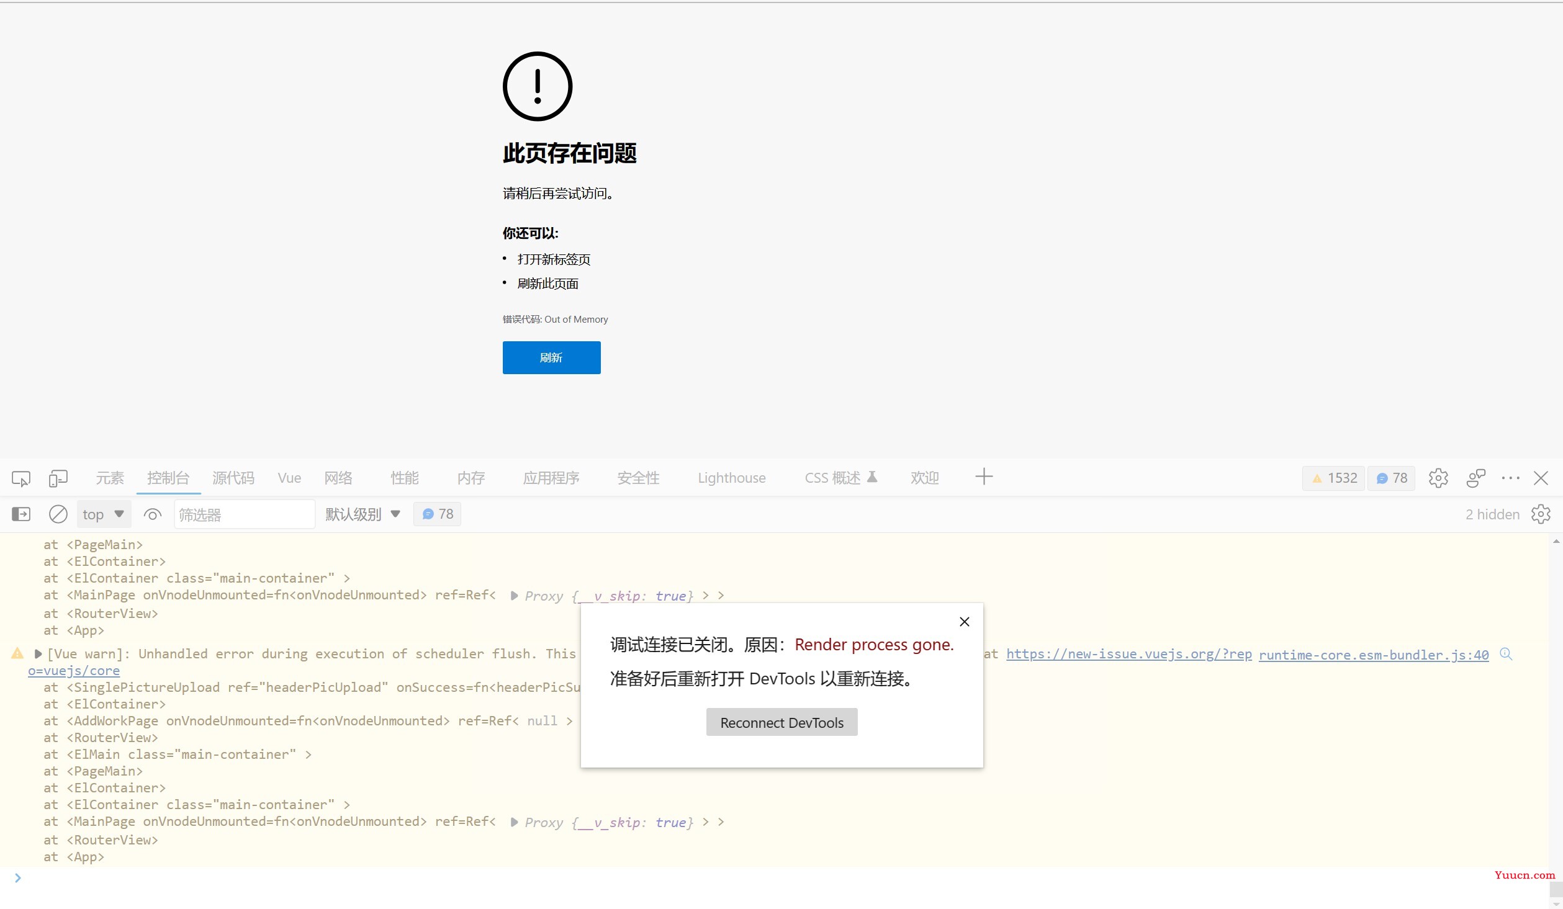Toggle show-only-errors console filter

click(153, 513)
